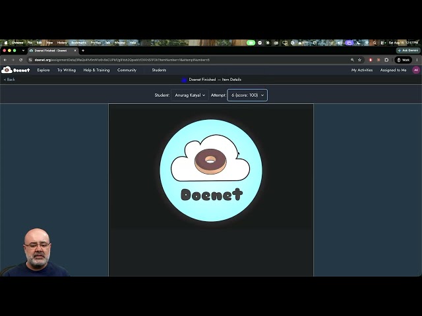The image size is (422, 316).
Task: Click the display mirroring icon in menu bar
Action: click(x=285, y=43)
